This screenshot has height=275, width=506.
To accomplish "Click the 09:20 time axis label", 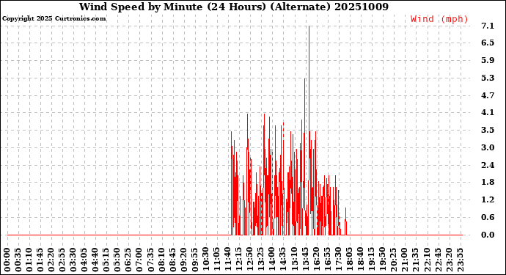I will (x=184, y=260).
